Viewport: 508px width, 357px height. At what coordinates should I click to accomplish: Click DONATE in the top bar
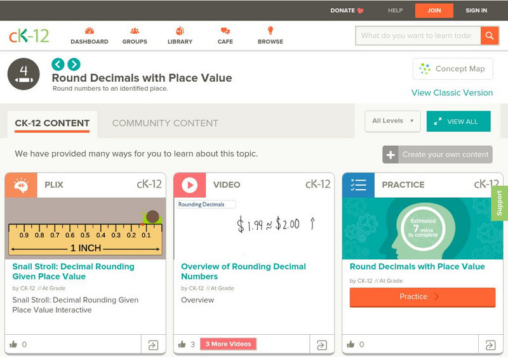coord(342,10)
